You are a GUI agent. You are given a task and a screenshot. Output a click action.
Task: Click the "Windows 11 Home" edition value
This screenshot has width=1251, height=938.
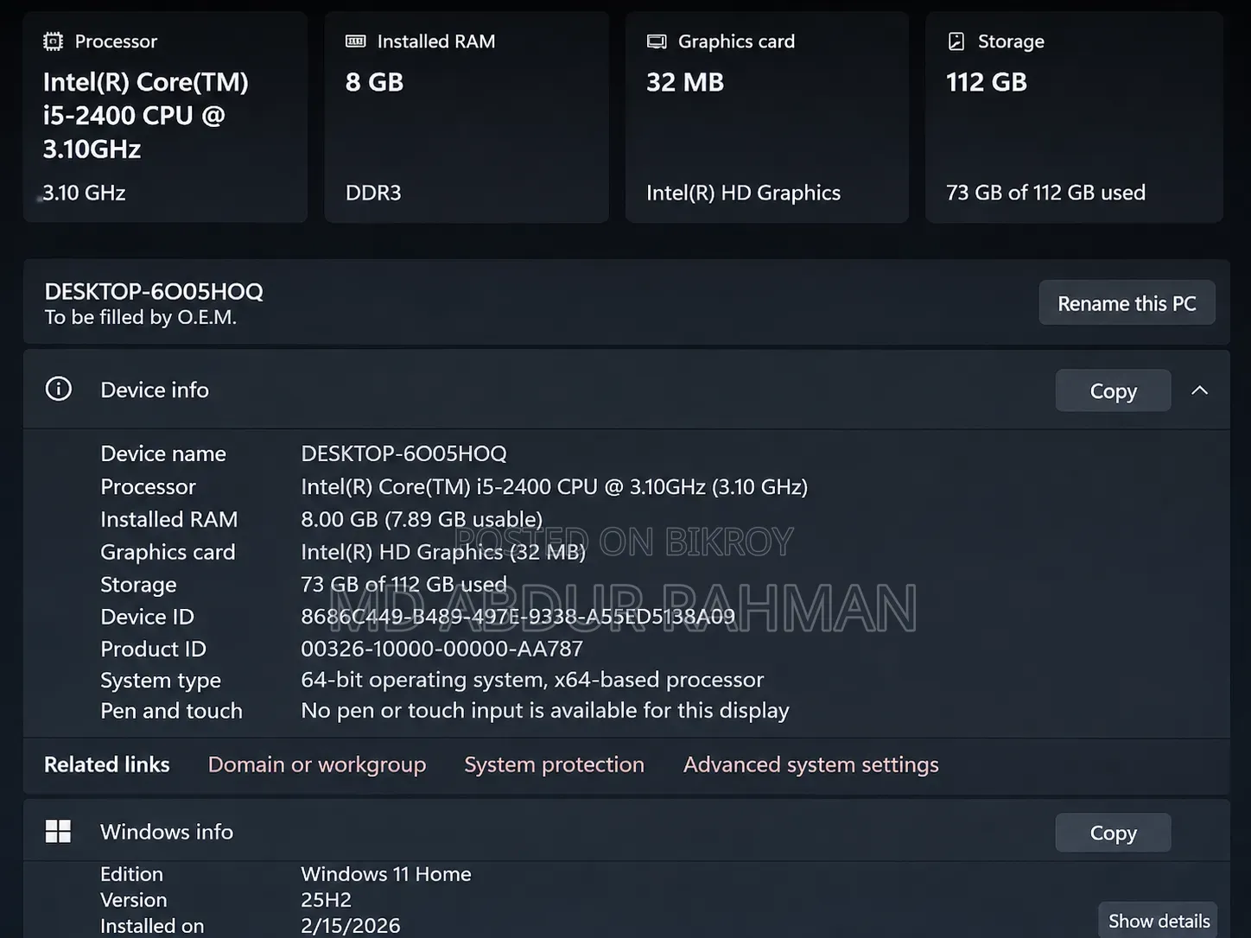(386, 874)
